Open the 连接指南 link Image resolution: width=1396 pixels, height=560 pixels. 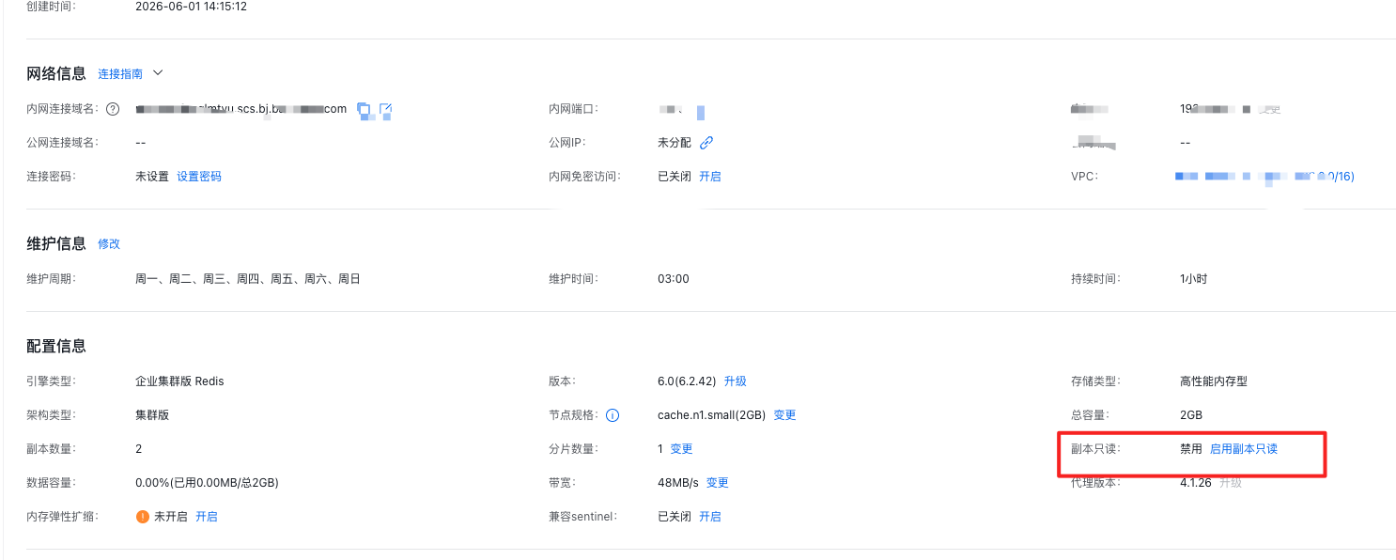click(x=120, y=73)
